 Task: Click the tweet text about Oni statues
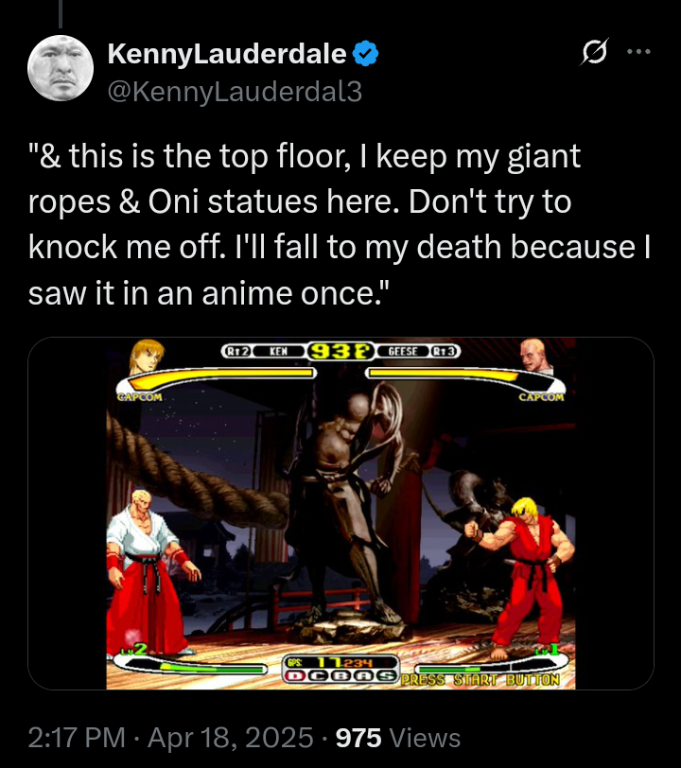(340, 224)
